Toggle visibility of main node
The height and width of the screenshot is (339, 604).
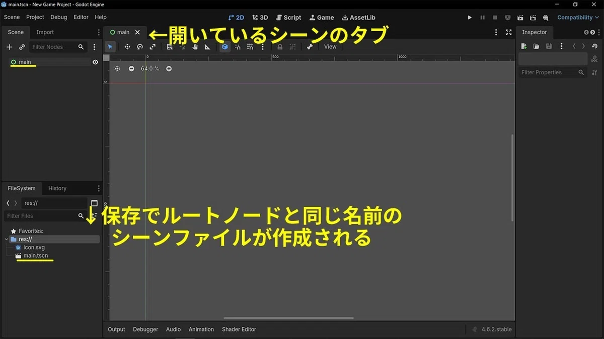pos(95,62)
